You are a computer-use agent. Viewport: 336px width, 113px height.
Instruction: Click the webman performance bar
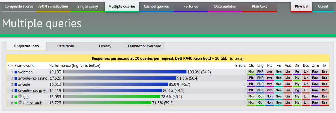(x=125, y=72)
